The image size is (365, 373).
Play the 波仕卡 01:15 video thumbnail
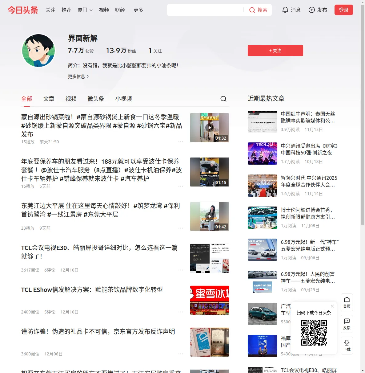click(x=210, y=172)
